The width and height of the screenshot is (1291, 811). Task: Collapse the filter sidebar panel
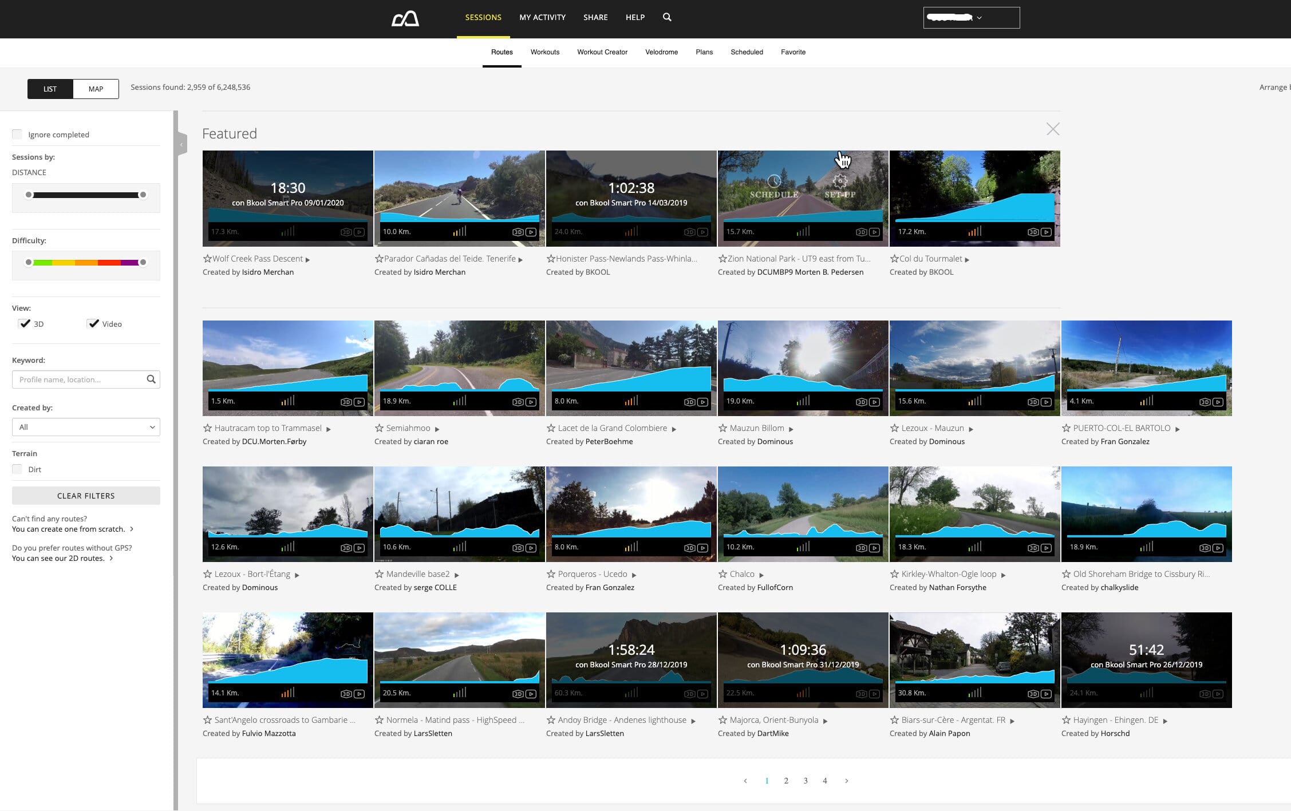pyautogui.click(x=181, y=145)
